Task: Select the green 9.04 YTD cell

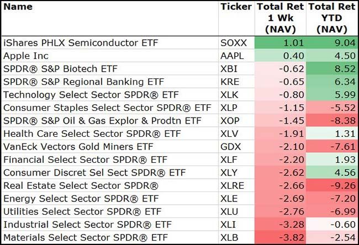Action: 332,42
